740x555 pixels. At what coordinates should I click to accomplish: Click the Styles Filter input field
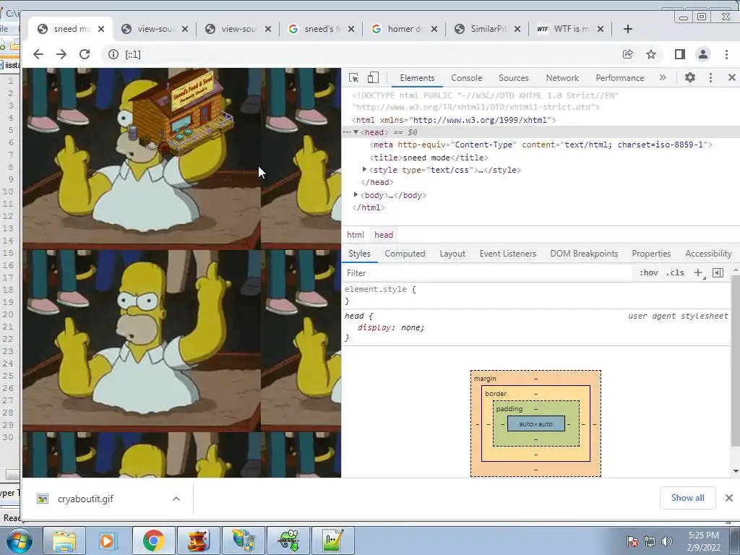pos(486,272)
